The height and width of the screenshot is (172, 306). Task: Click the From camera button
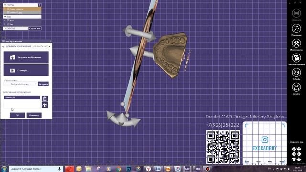[26, 70]
